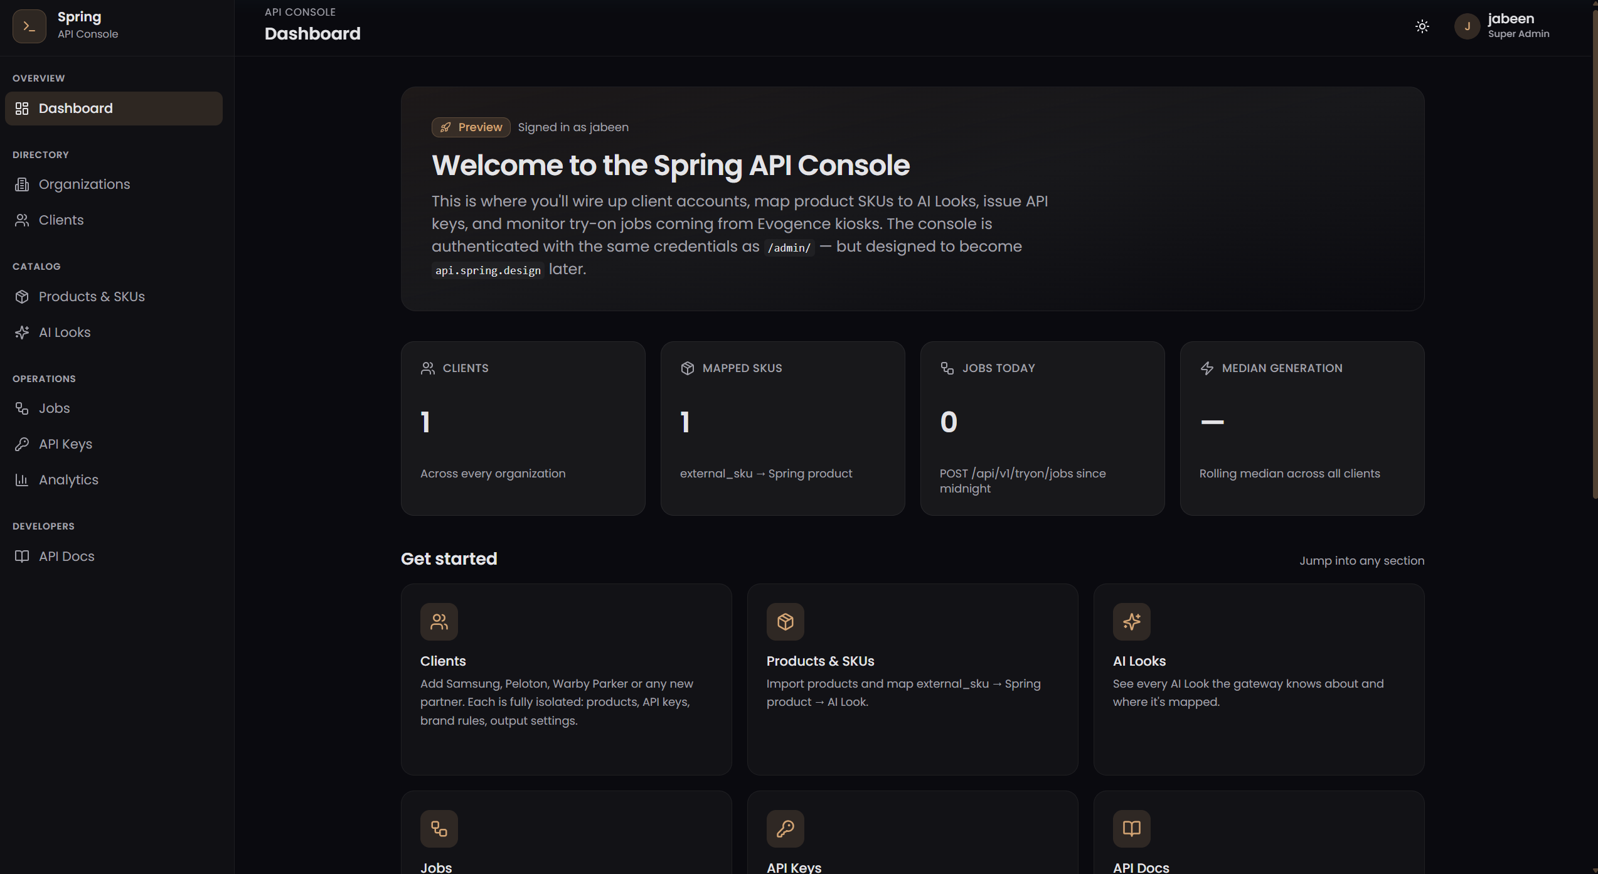Open API Docs in the sidebar
1598x874 pixels.
pyautogui.click(x=114, y=557)
